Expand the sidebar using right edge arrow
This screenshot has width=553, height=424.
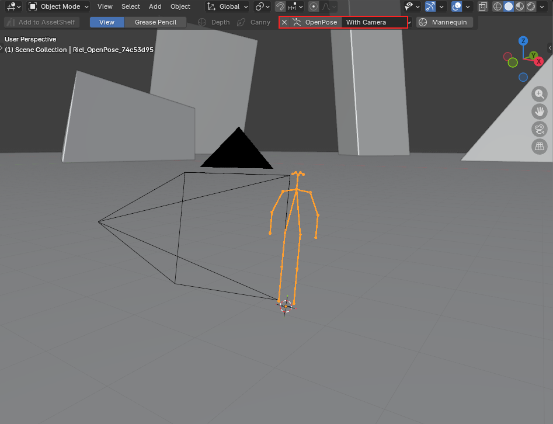[x=550, y=48]
